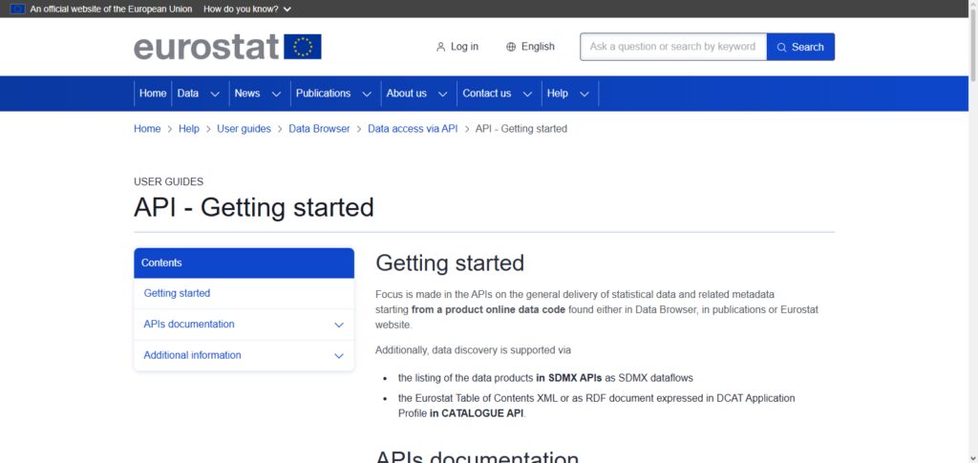Screen dimensions: 978x463
Task: Select Data in navigation bar
Action: 188,94
